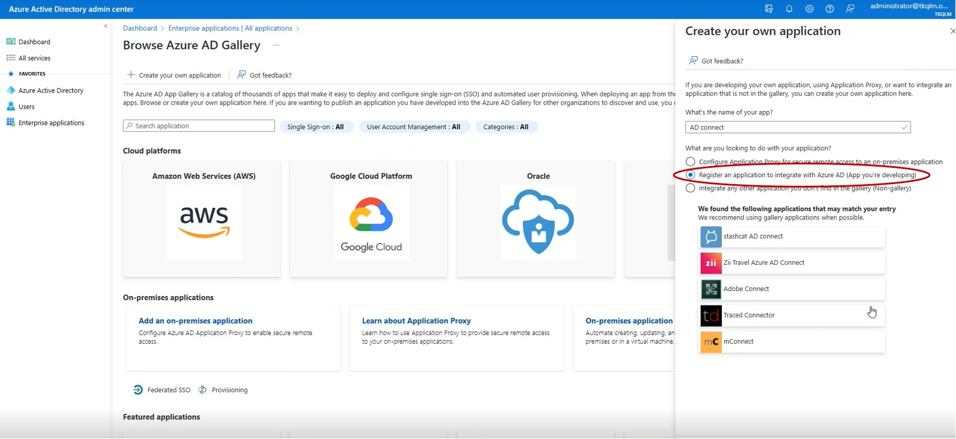Click the Adobe Connect app icon

pyautogui.click(x=711, y=289)
